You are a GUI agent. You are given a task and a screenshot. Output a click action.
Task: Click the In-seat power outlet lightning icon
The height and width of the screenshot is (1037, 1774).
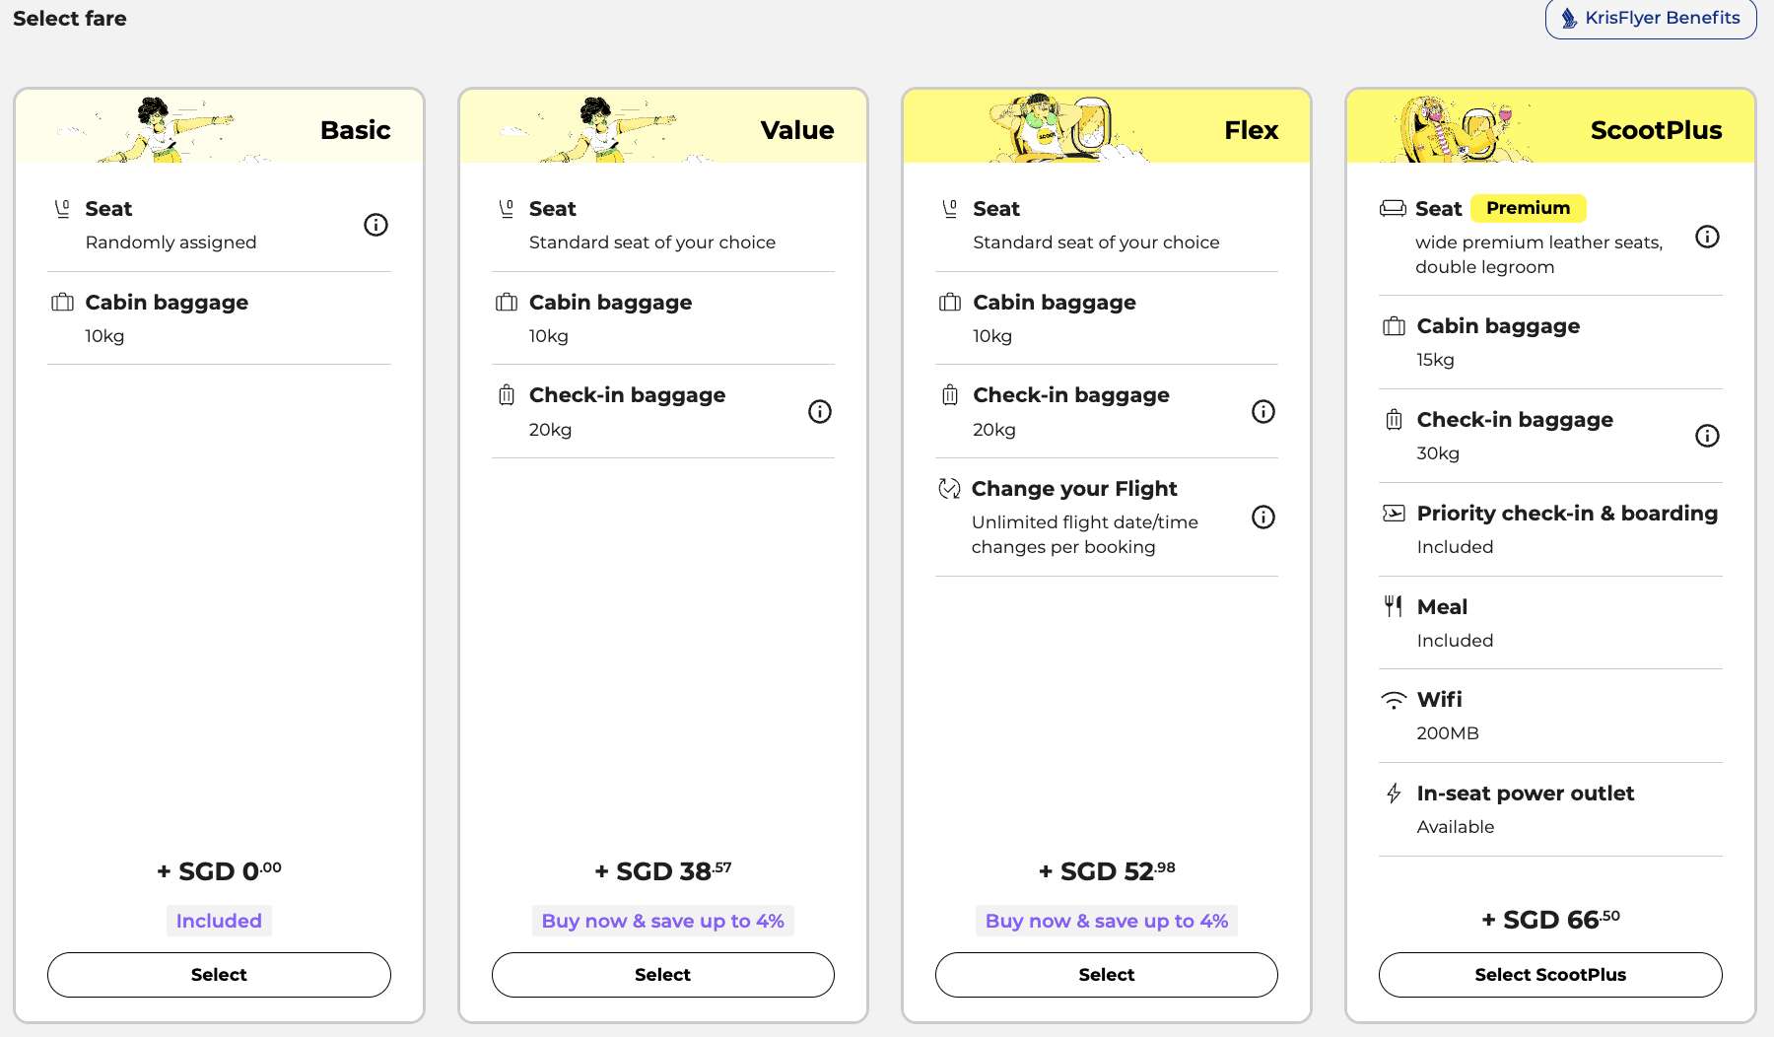point(1393,793)
